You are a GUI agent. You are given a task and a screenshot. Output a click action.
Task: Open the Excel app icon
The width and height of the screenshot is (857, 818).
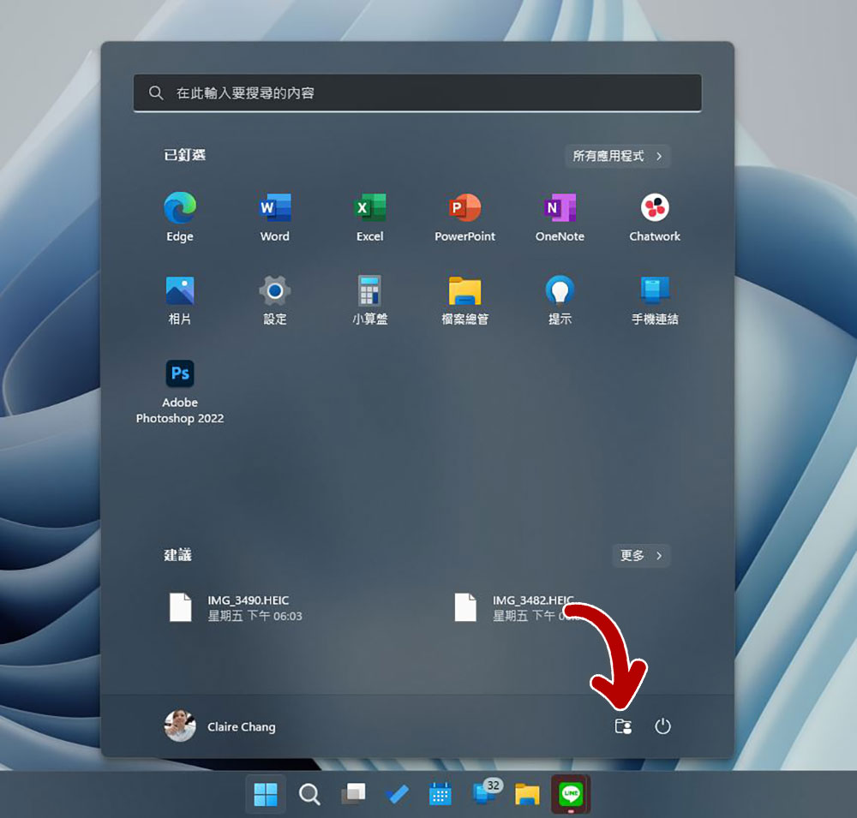click(369, 217)
